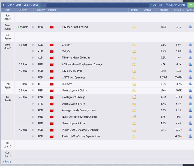Open detail folder for AUD CPI m/m
Screen dimensions: 194x166
(134, 45)
